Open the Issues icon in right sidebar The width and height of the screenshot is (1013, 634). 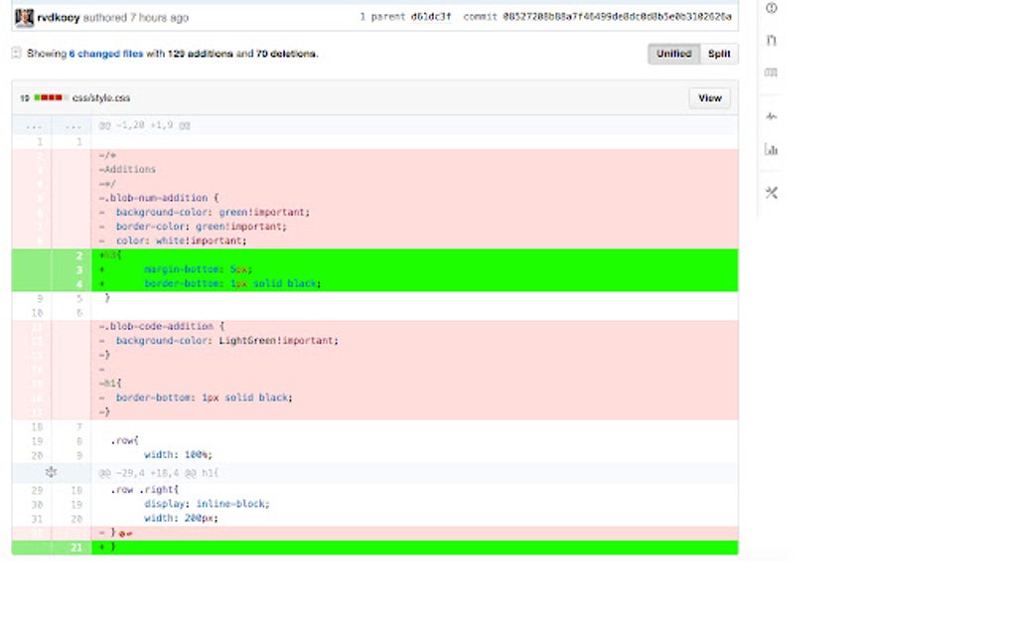coord(772,8)
